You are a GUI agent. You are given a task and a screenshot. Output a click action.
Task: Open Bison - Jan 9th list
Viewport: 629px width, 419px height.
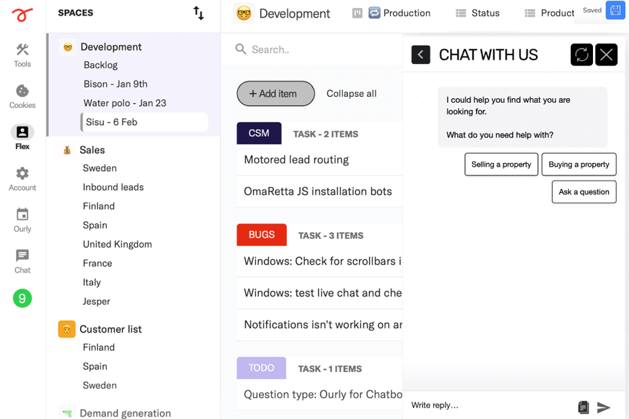(115, 84)
